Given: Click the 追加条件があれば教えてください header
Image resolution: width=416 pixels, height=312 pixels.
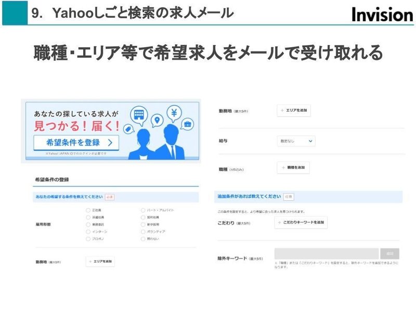Looking at the screenshot, I should click(249, 197).
